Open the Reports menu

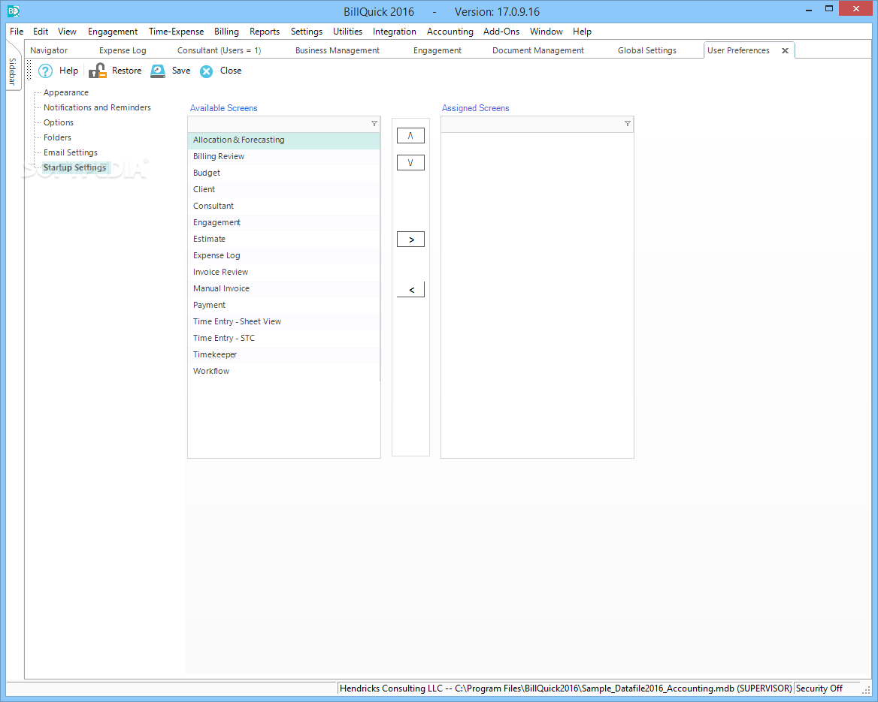[x=265, y=32]
